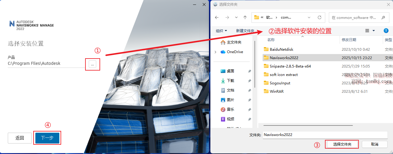Select 主文件夹 in navigation pane

[231, 42]
